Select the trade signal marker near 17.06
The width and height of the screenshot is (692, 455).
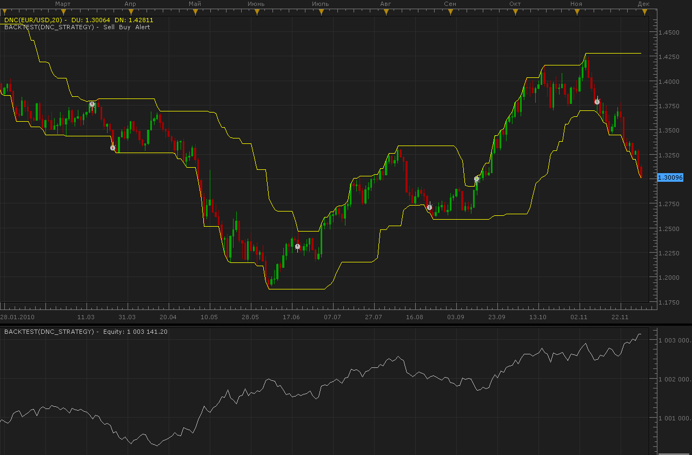(298, 247)
